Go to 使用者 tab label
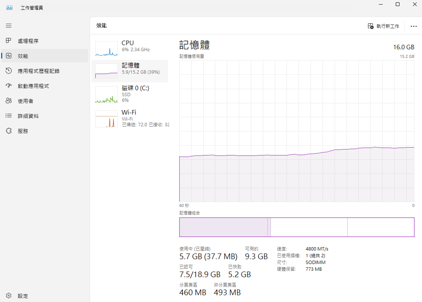Image resolution: width=422 pixels, height=302 pixels. (26, 101)
